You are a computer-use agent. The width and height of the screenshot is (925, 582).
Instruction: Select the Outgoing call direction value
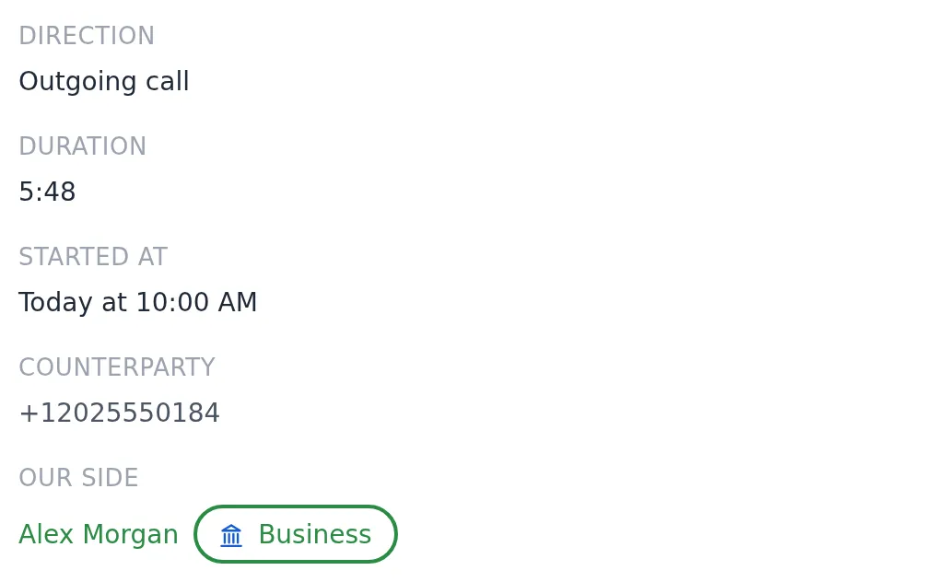pos(104,81)
